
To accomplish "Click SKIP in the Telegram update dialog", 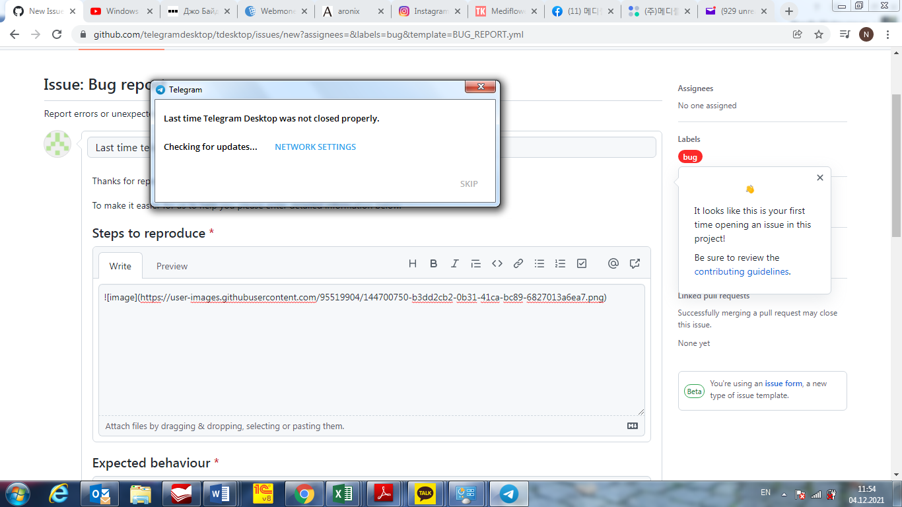I will coord(469,184).
